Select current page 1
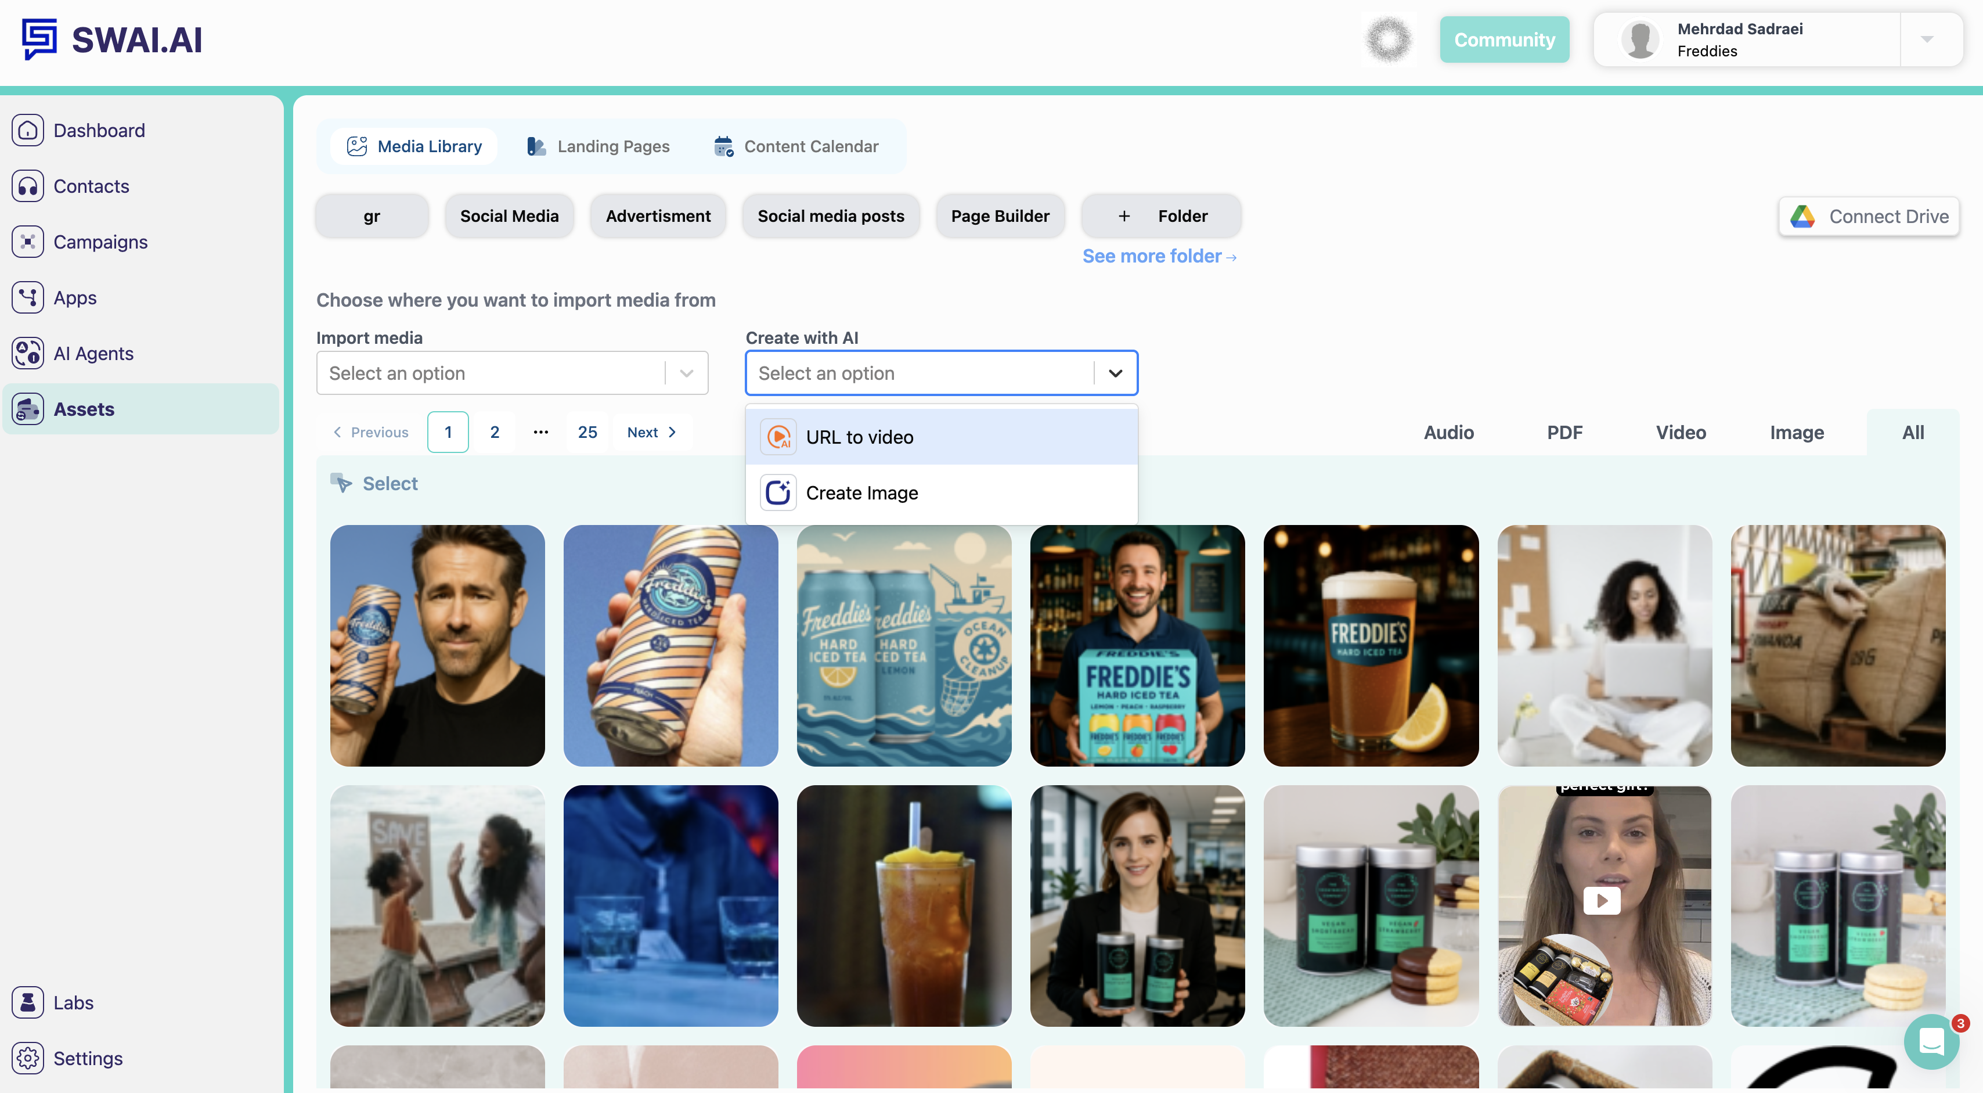Screen dimensions: 1983x1093 pos(448,432)
